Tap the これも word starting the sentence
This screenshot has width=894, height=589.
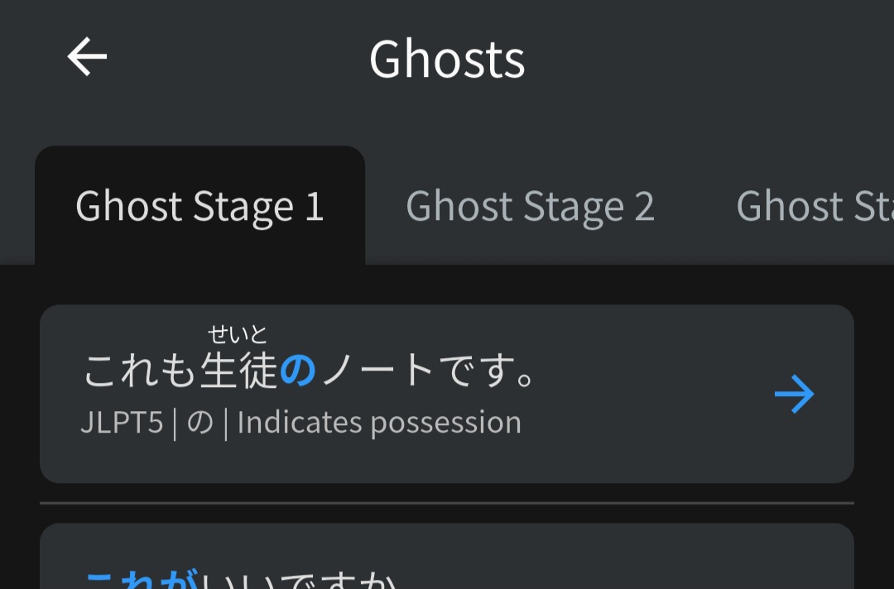click(x=140, y=371)
